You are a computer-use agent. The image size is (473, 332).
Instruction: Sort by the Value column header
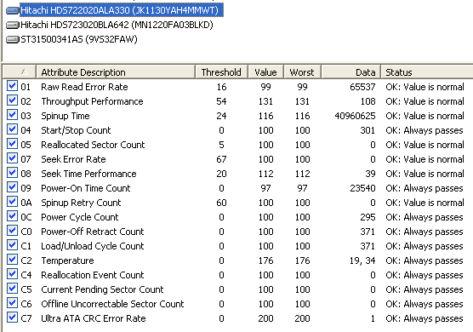[x=265, y=72]
